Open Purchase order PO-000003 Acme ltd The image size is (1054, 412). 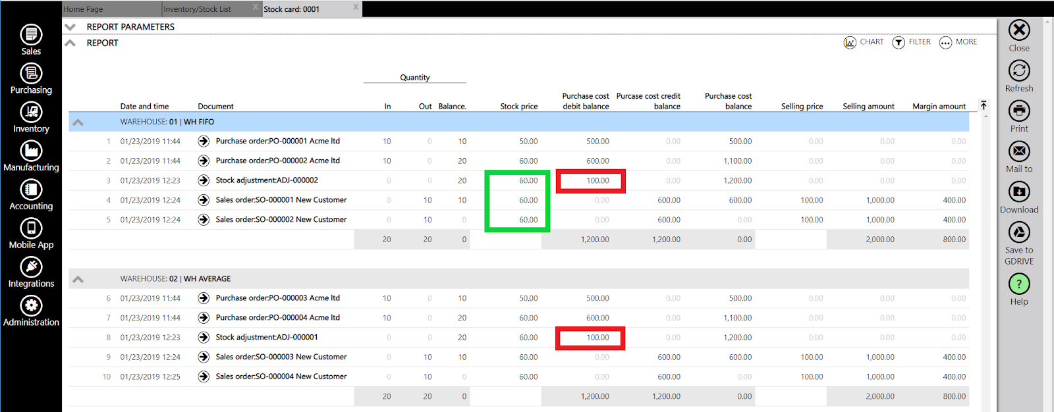(278, 298)
